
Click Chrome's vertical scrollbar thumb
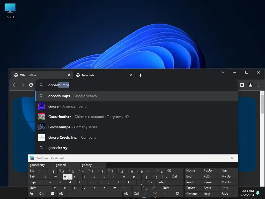(x=262, y=104)
